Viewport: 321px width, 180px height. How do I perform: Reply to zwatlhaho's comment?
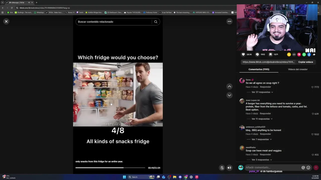click(x=265, y=154)
